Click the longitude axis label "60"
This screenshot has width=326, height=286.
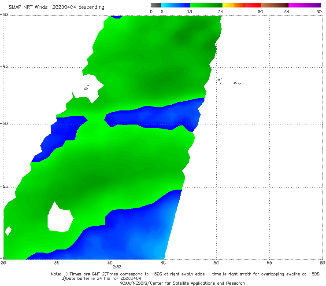(x=322, y=263)
